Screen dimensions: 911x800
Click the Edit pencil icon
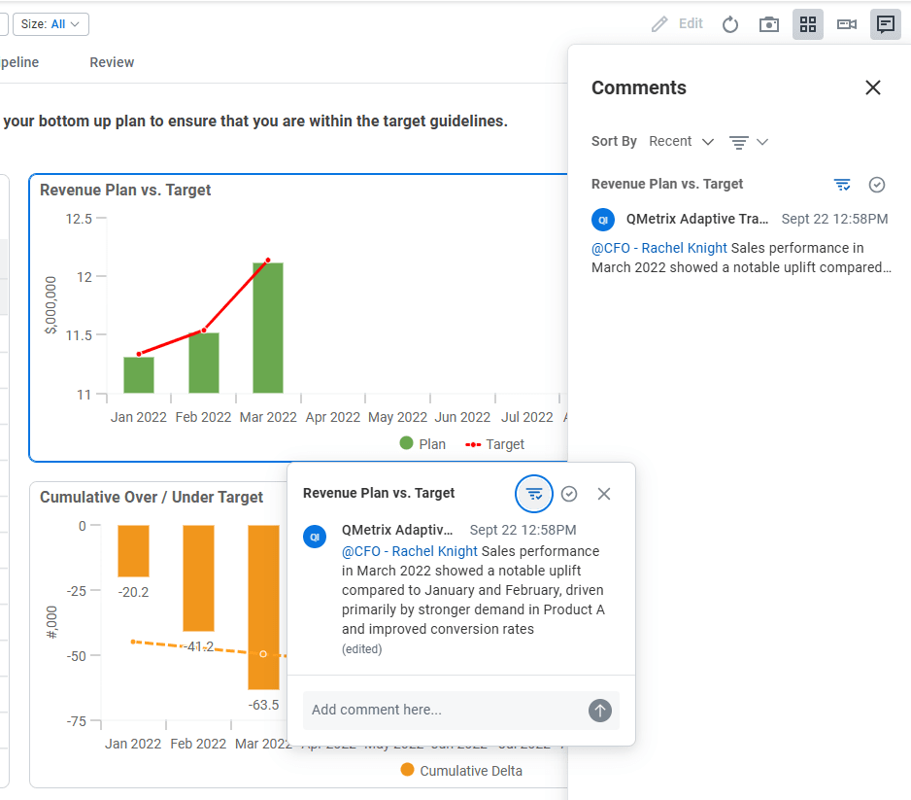tap(660, 24)
